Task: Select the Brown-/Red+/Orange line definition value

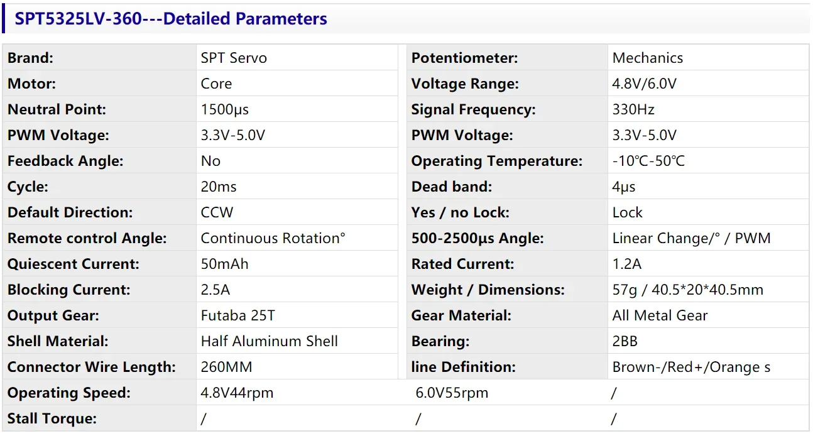Action: [691, 367]
